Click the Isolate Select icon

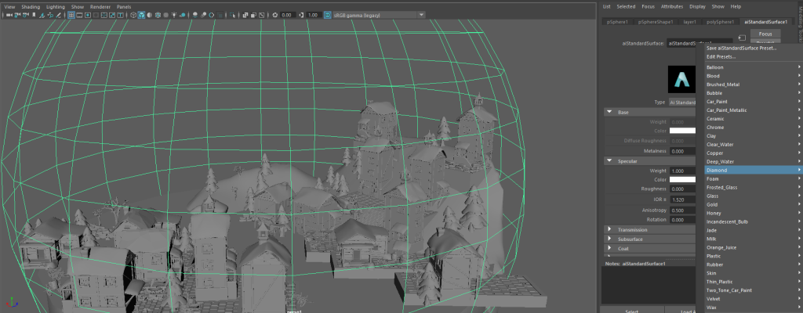pos(232,15)
